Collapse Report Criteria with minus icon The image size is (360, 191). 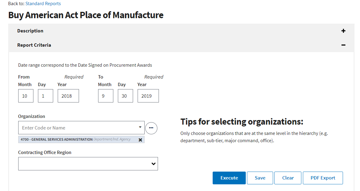(x=343, y=45)
